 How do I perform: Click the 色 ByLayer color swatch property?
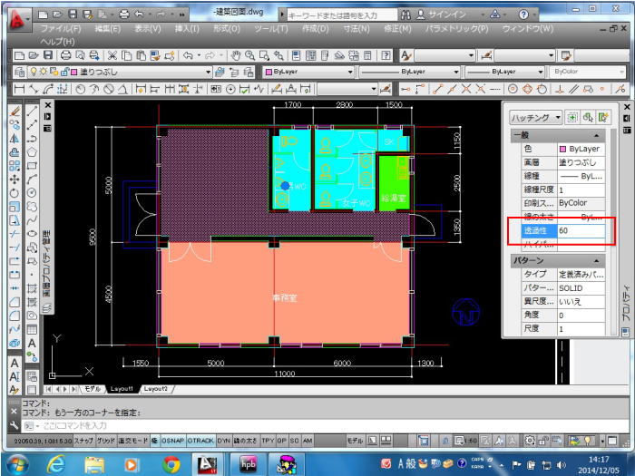click(x=581, y=149)
